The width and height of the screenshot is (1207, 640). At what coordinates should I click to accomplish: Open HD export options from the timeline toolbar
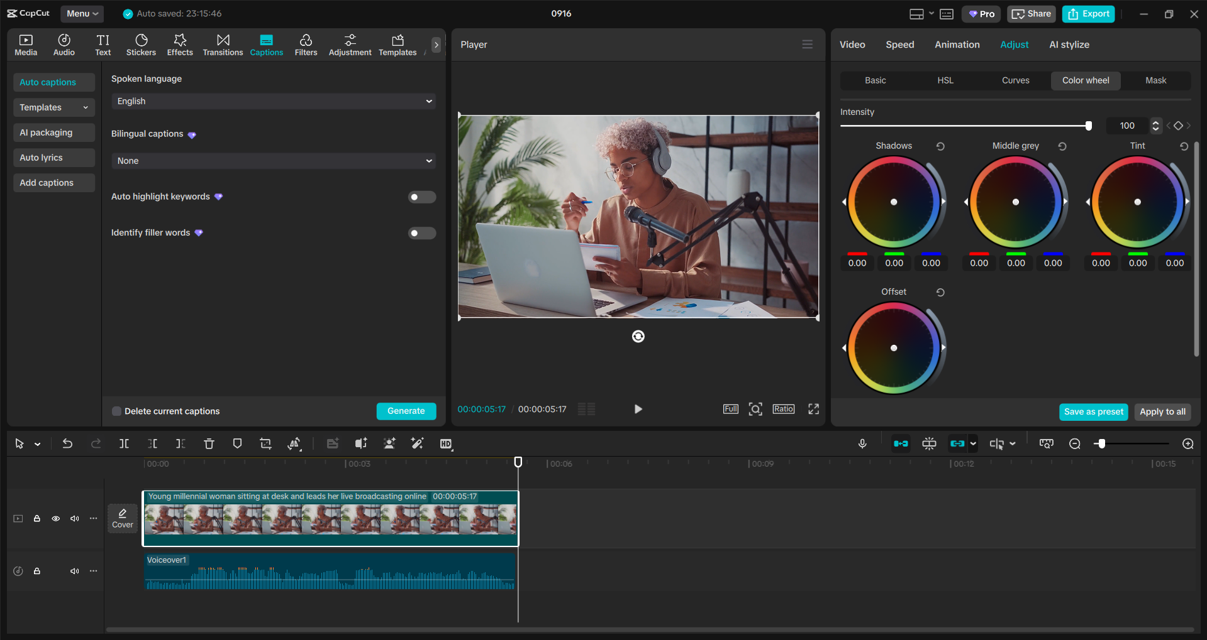446,443
